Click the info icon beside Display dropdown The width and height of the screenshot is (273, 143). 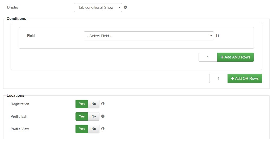click(125, 7)
